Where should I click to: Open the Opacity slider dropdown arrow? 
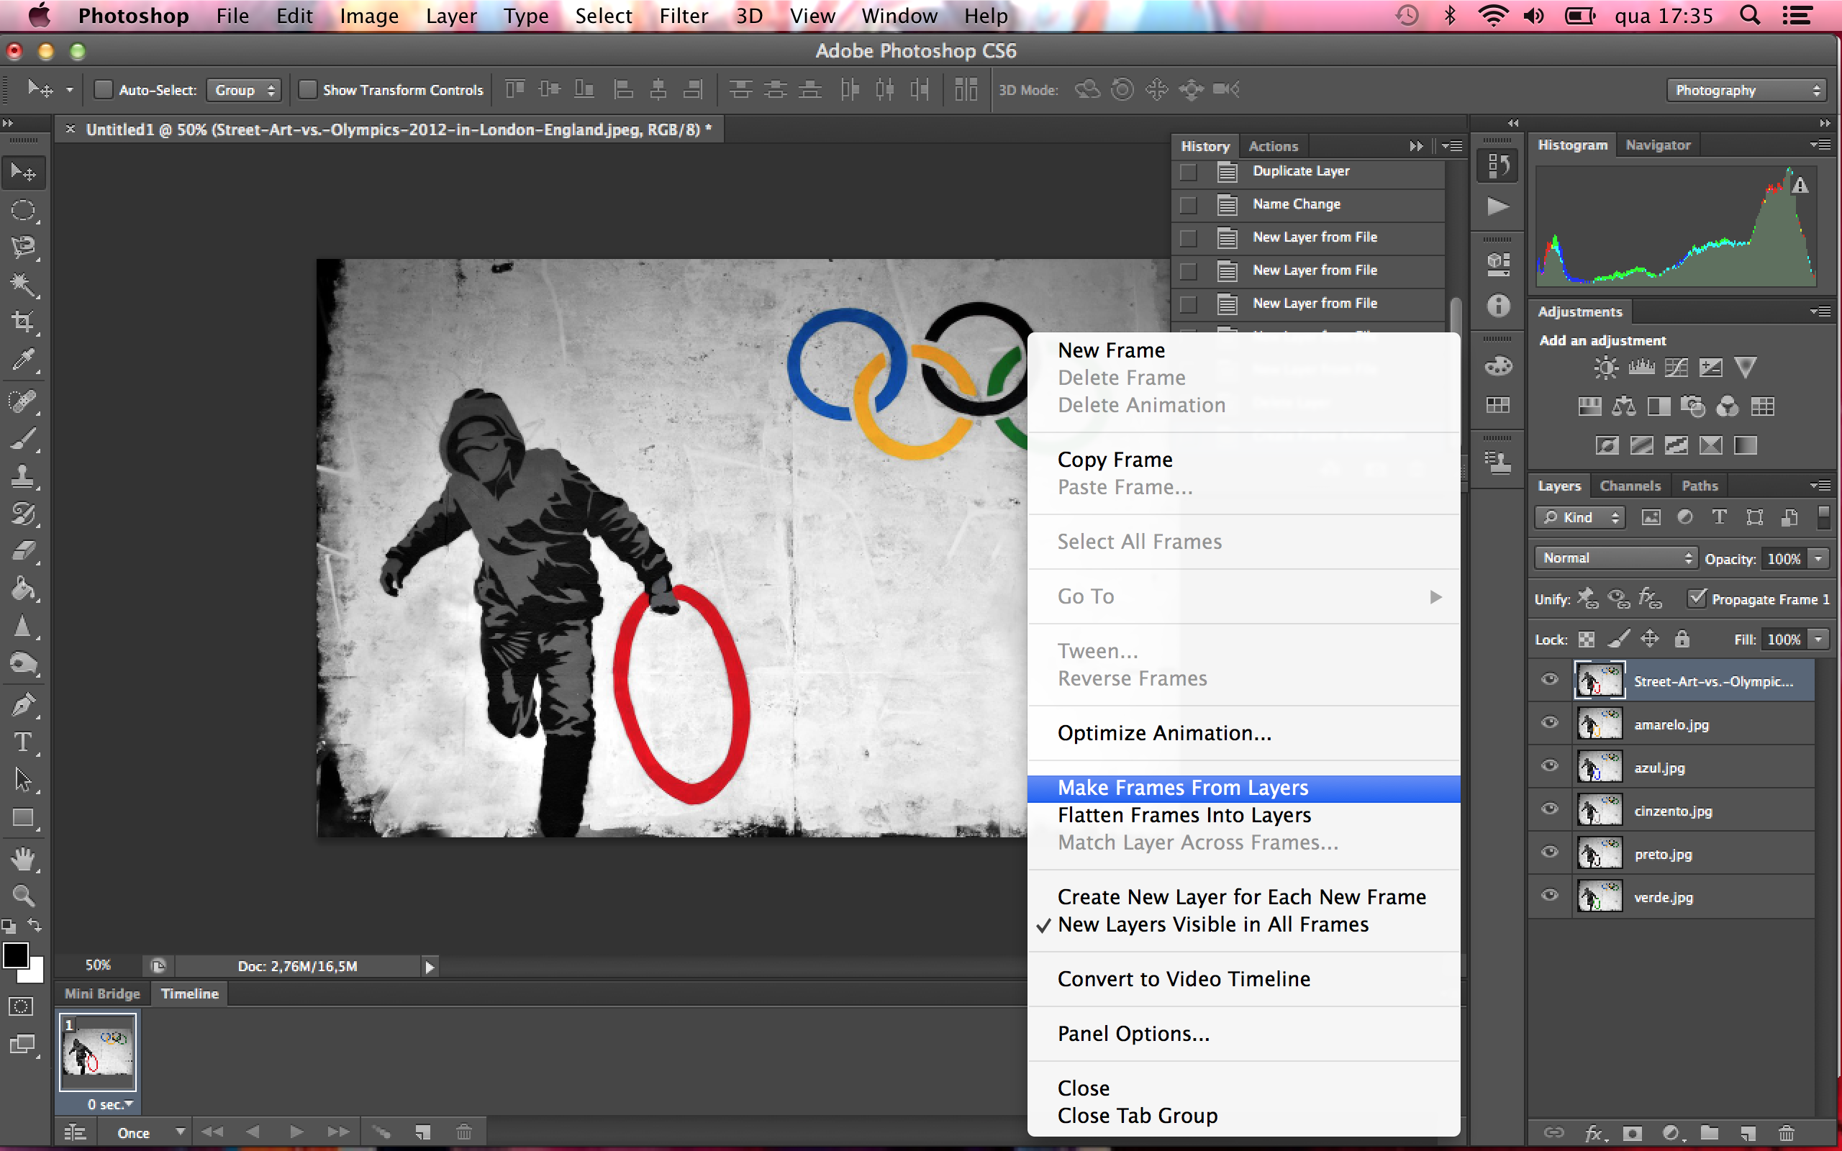point(1819,558)
